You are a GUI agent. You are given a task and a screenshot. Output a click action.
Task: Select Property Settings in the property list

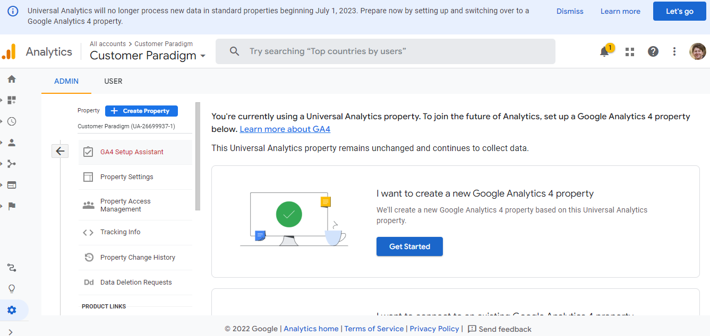pyautogui.click(x=127, y=176)
